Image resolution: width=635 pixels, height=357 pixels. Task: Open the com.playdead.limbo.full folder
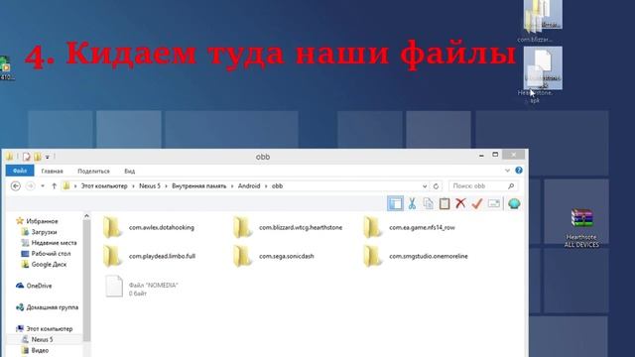pos(150,256)
